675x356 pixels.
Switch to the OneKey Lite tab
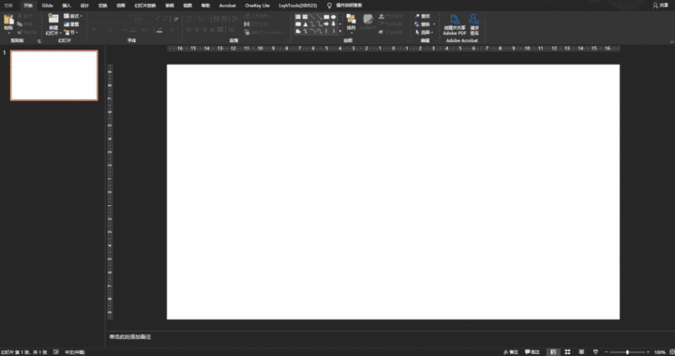258,6
